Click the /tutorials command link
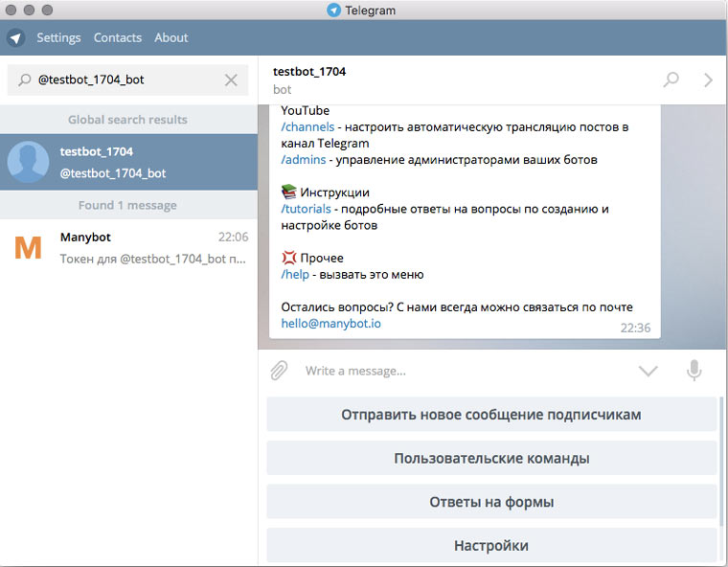The width and height of the screenshot is (728, 567). tap(306, 209)
